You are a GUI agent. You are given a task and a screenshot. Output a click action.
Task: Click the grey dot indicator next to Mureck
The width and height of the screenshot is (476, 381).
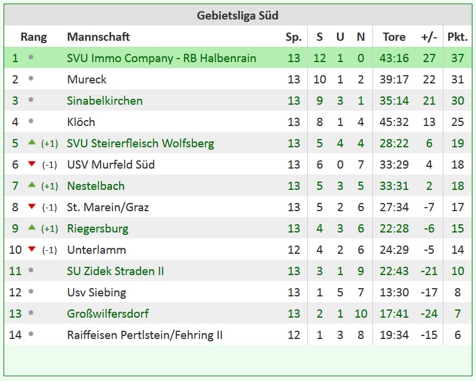[x=31, y=79]
